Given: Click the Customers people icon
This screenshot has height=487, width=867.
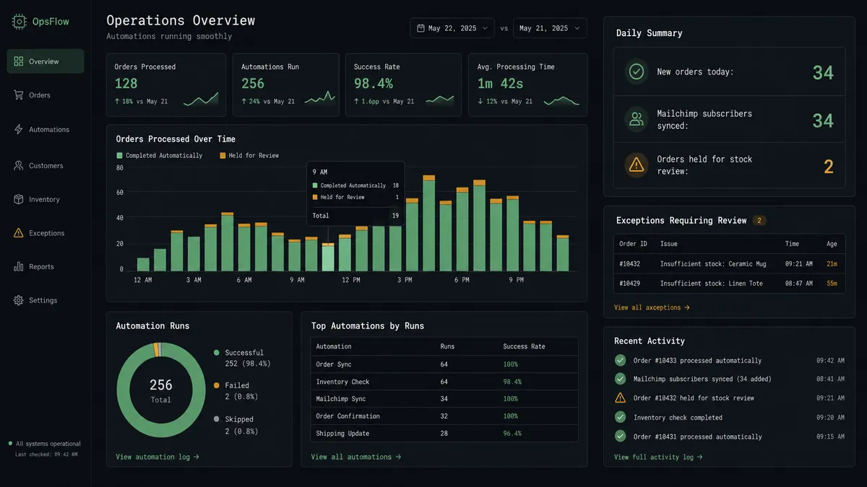Looking at the screenshot, I should (x=19, y=166).
